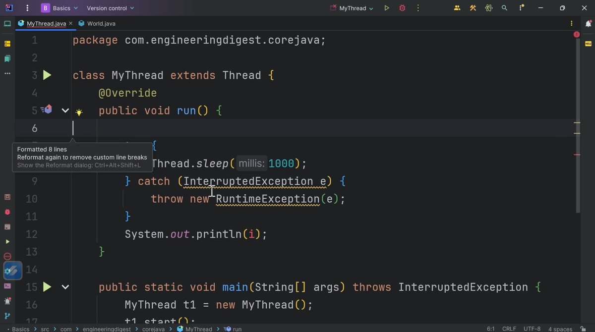Run main method from gutter line 15
Screen dimensions: 595x332
47,287
